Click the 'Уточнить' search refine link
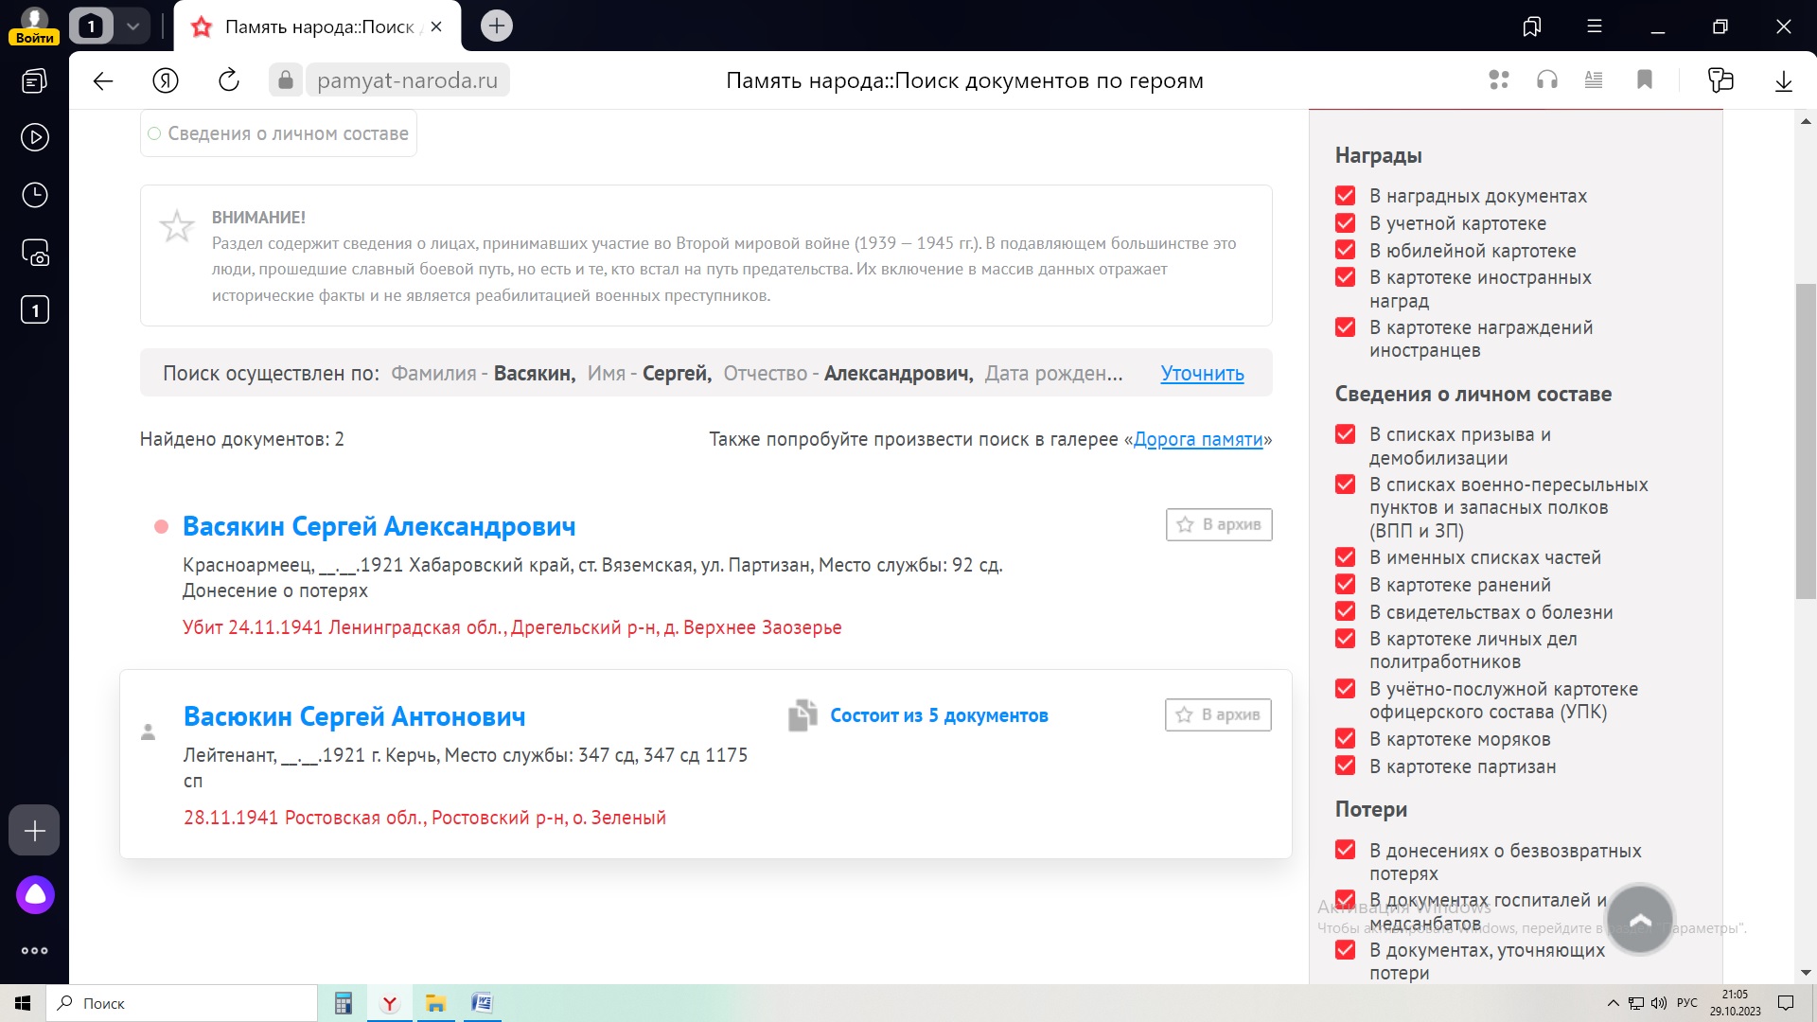The image size is (1817, 1022). 1202,374
